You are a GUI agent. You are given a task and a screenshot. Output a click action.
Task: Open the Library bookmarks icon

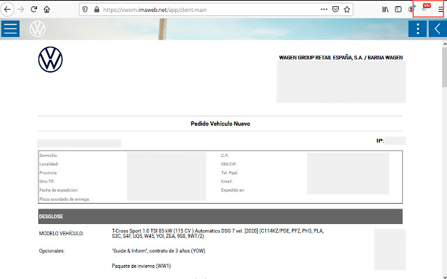point(385,9)
